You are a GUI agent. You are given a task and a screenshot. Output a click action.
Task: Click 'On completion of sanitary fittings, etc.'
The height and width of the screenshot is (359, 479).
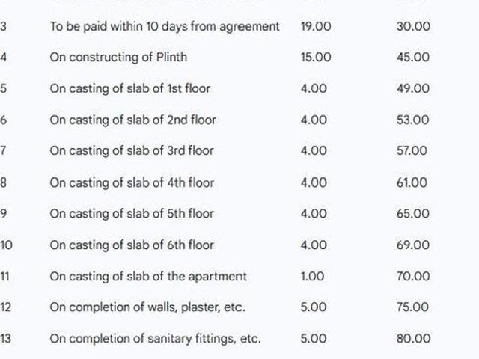point(155,339)
